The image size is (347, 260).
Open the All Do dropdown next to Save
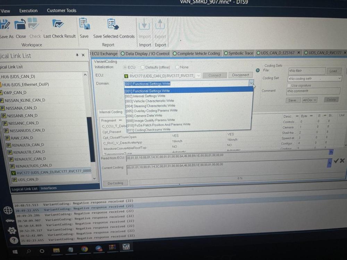click(310, 100)
